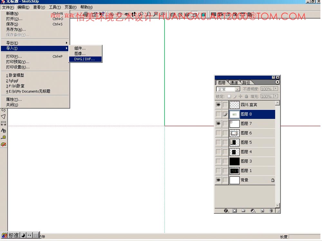Click the IME soft keyboard icon
The image size is (322, 241).
(x=36, y=235)
